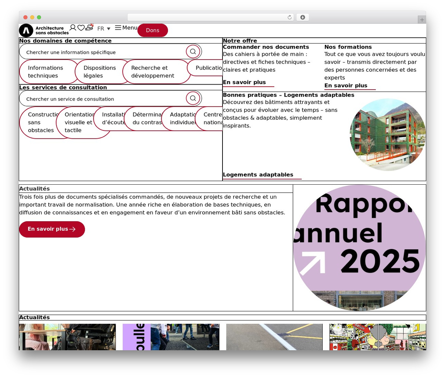Open the hand-with-heart donation icon
Image resolution: width=445 pixels, height=377 pixels.
click(x=90, y=27)
